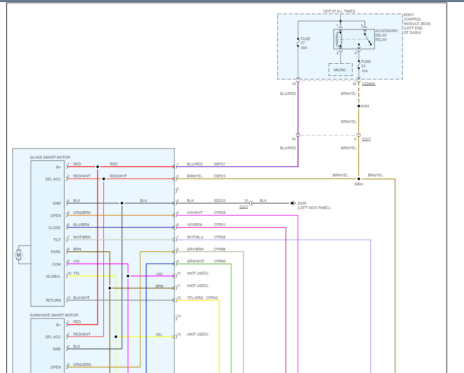Viewport: 464px width, 373px height.
Task: Click the Sunshade Smart Motor title
Action: [54, 315]
